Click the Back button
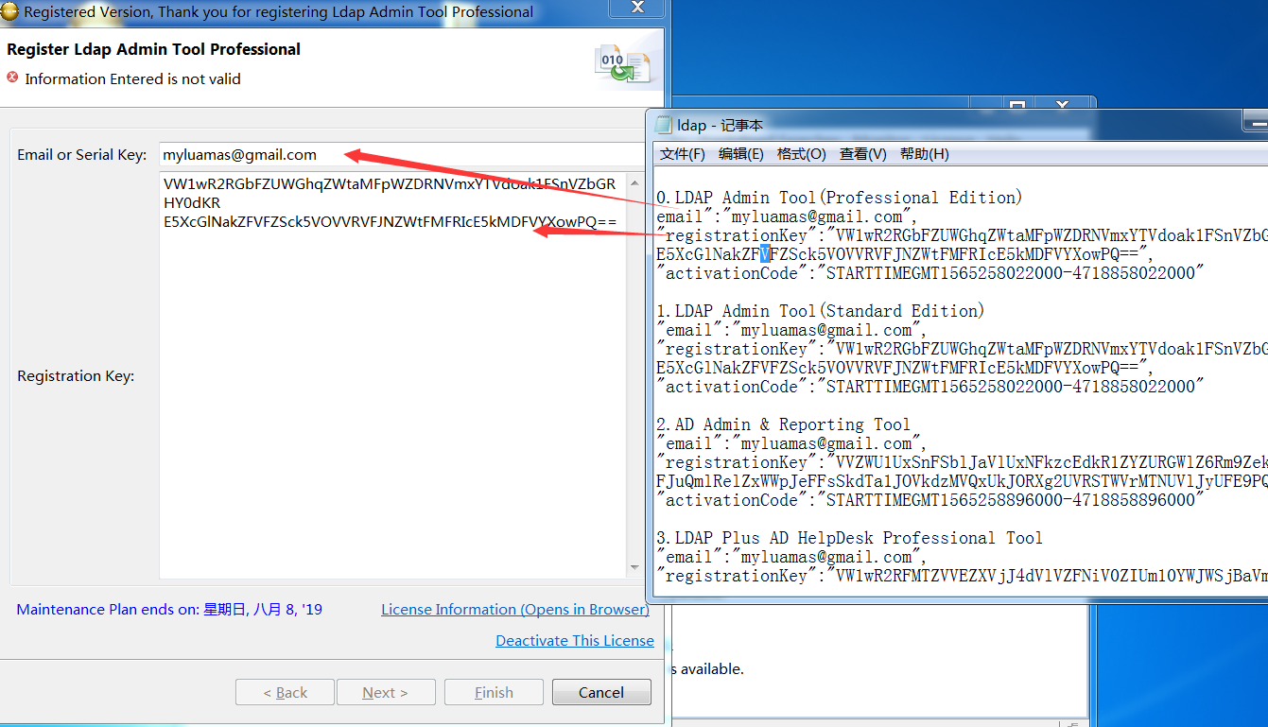This screenshot has height=727, width=1268. (285, 692)
